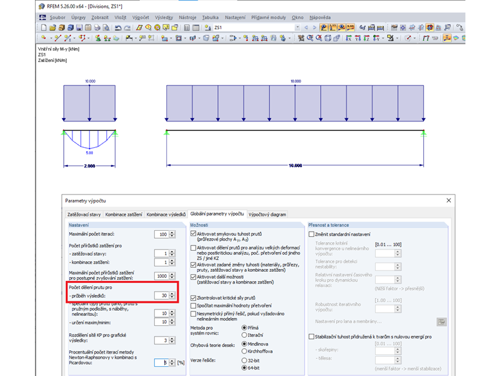
Task: Click the move/pan hand icon
Action: [x=301, y=38]
